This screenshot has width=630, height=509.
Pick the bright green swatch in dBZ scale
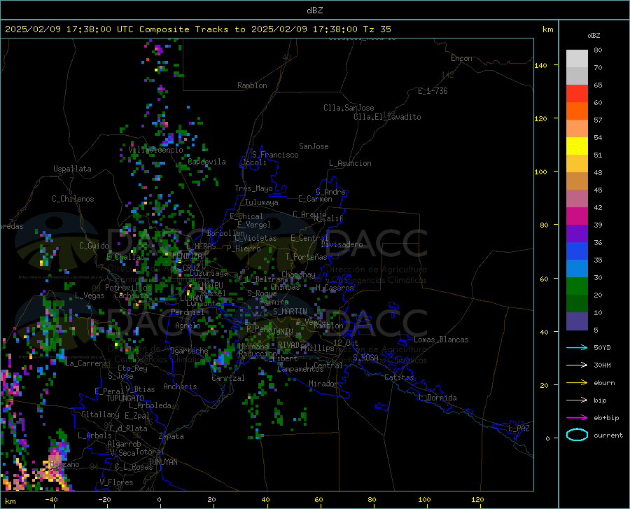[577, 286]
